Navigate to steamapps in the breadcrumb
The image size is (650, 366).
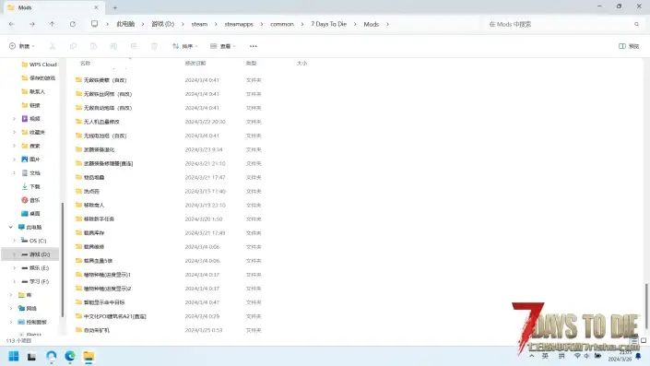[239, 24]
